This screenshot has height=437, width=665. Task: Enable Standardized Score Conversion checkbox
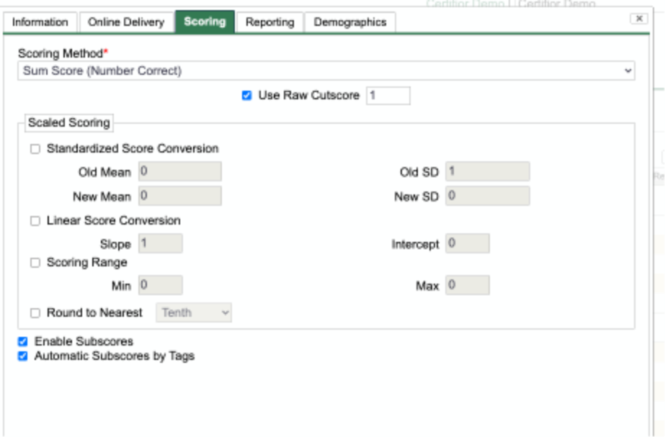[35, 149]
